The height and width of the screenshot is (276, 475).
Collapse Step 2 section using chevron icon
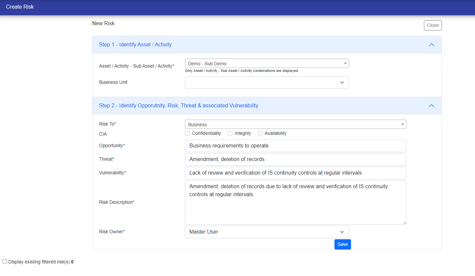(431, 106)
